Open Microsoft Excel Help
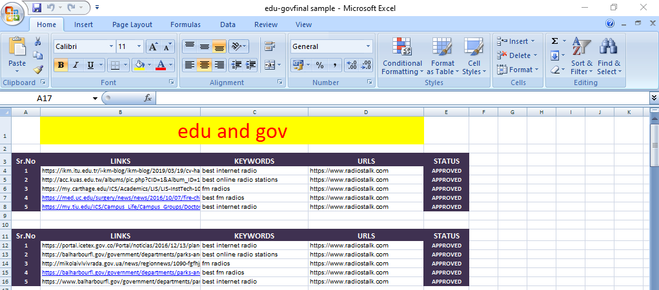This screenshot has height=290, width=659. tap(610, 23)
